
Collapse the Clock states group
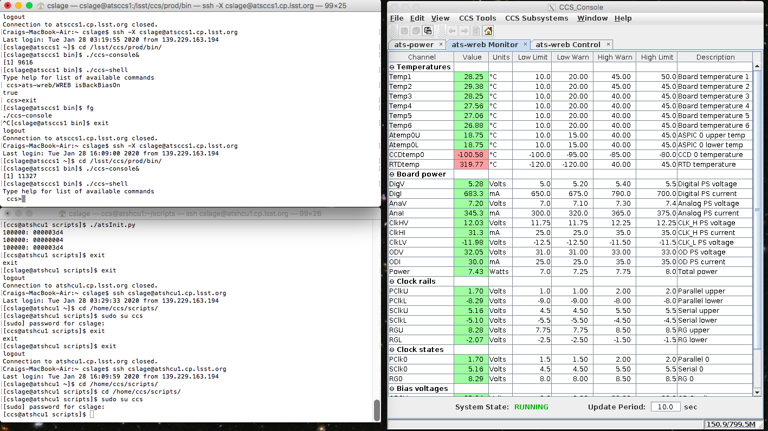(392, 350)
